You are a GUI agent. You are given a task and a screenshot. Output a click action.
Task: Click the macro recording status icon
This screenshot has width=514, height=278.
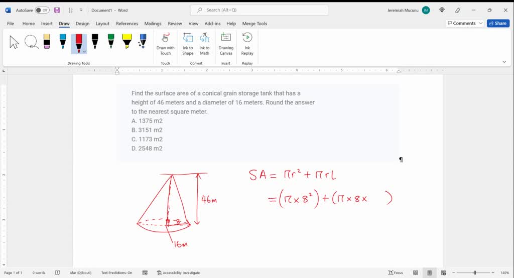pyautogui.click(x=145, y=273)
